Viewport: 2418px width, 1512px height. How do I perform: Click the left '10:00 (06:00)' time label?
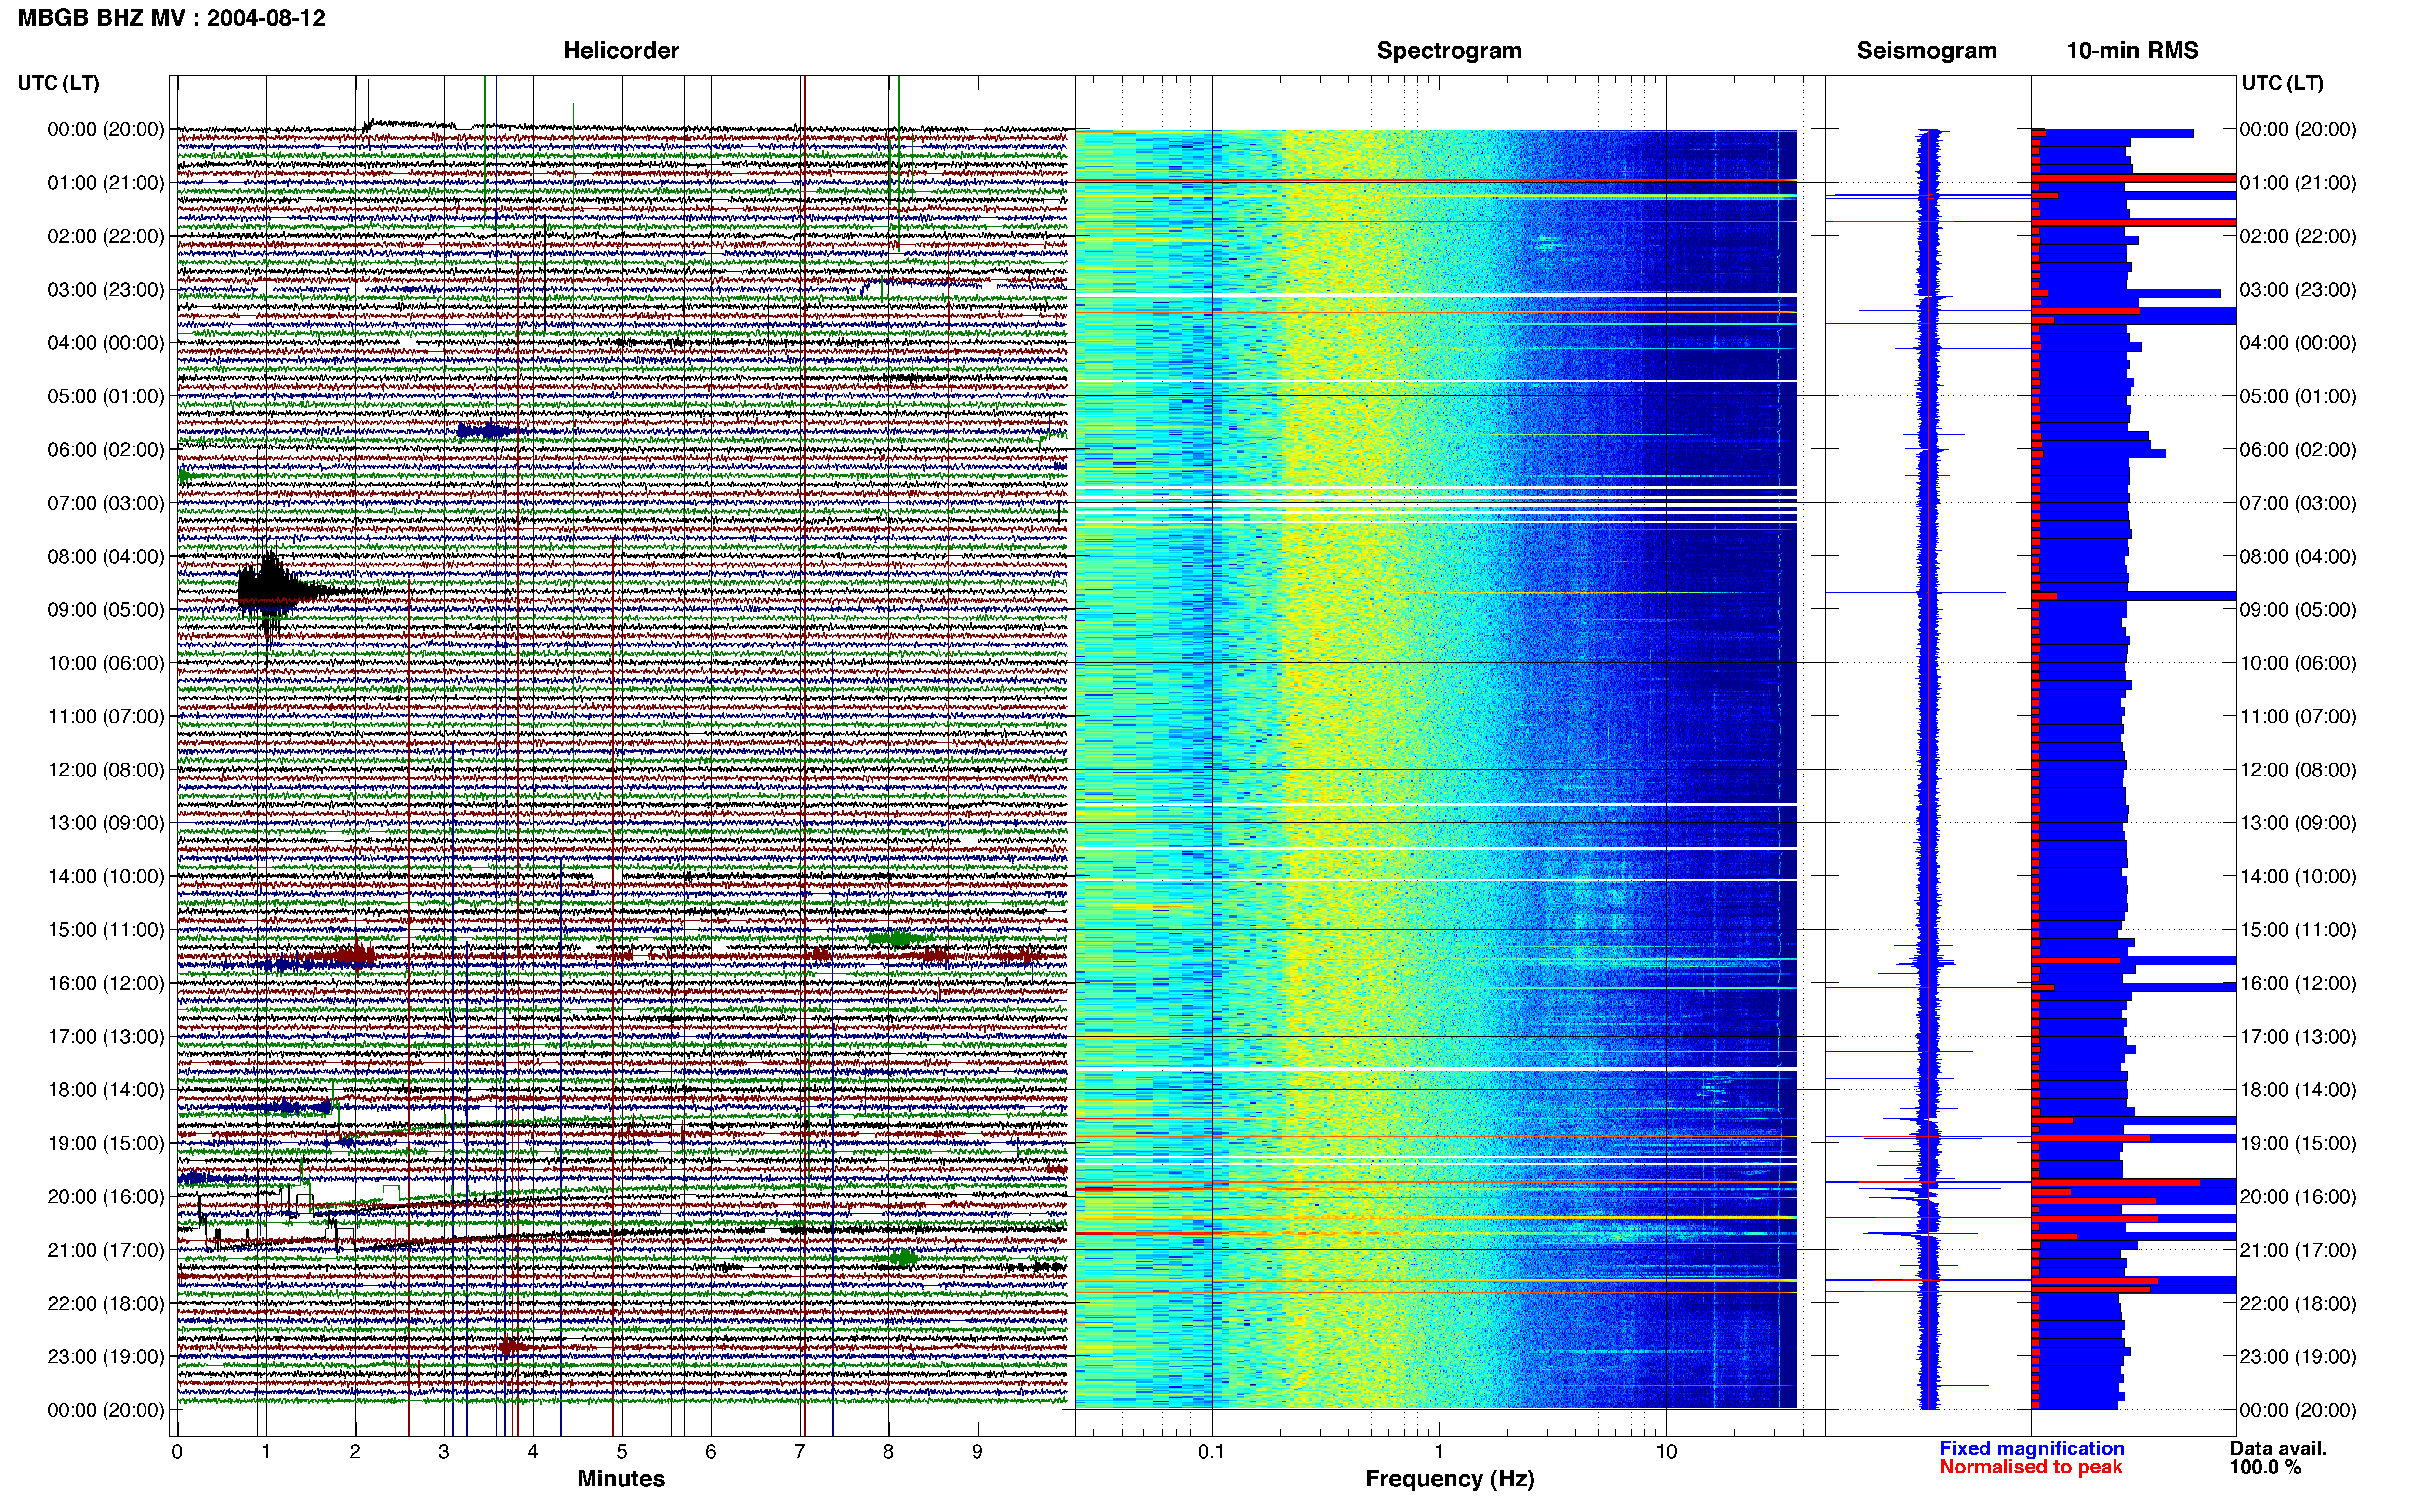coord(106,663)
